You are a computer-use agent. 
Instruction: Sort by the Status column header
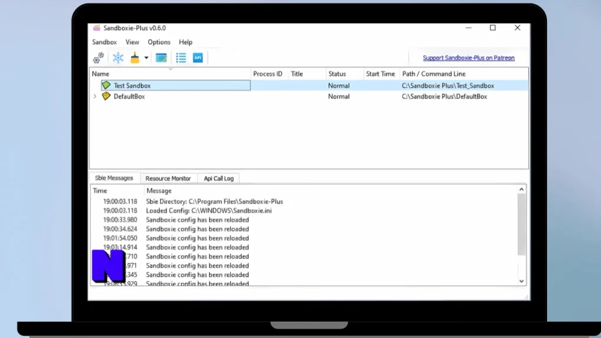click(345, 74)
